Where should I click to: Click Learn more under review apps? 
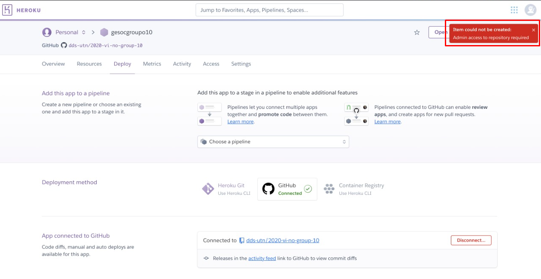click(x=387, y=122)
